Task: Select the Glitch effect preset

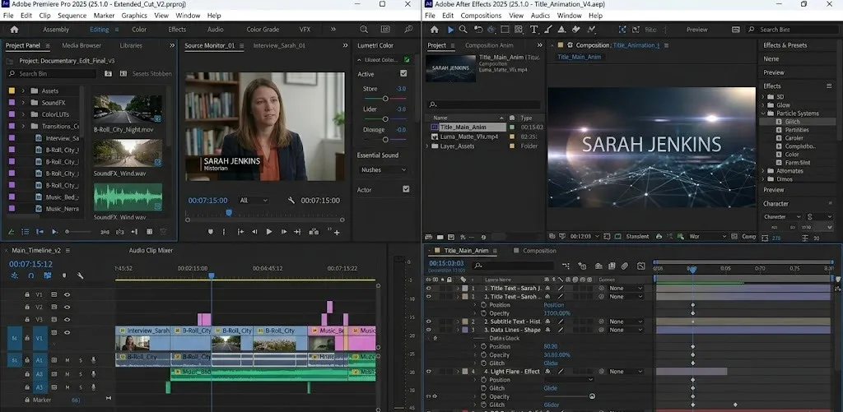Action: 792,122
